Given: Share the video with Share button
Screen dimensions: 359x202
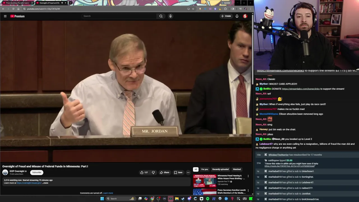Looking at the screenshot, I should point(164,172).
